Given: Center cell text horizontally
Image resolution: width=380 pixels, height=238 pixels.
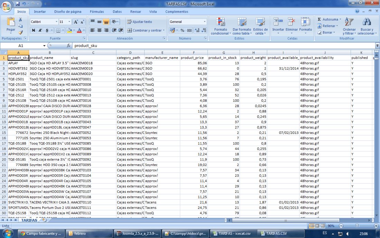Looking at the screenshot, I should 99,30.
